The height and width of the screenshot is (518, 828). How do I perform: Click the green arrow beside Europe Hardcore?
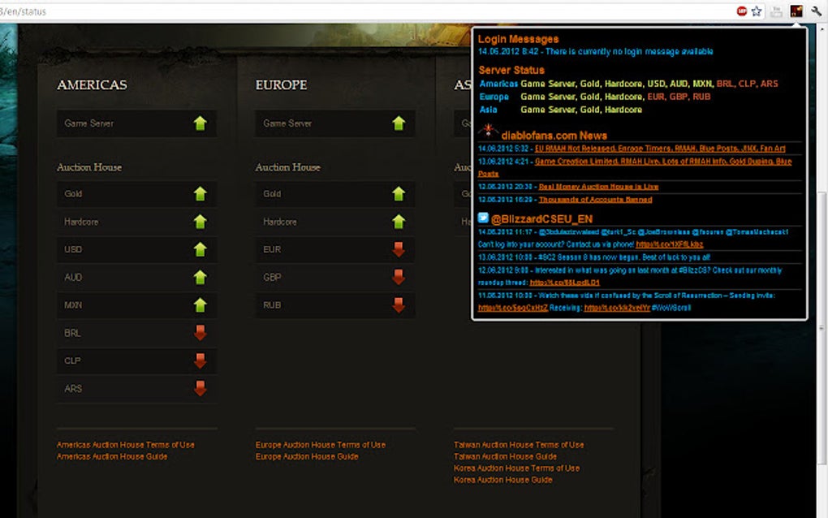tap(399, 222)
